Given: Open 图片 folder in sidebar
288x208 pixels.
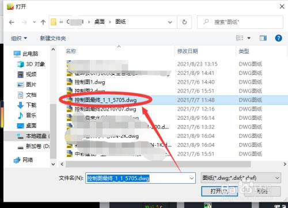Looking at the screenshot, I should click(x=27, y=85).
